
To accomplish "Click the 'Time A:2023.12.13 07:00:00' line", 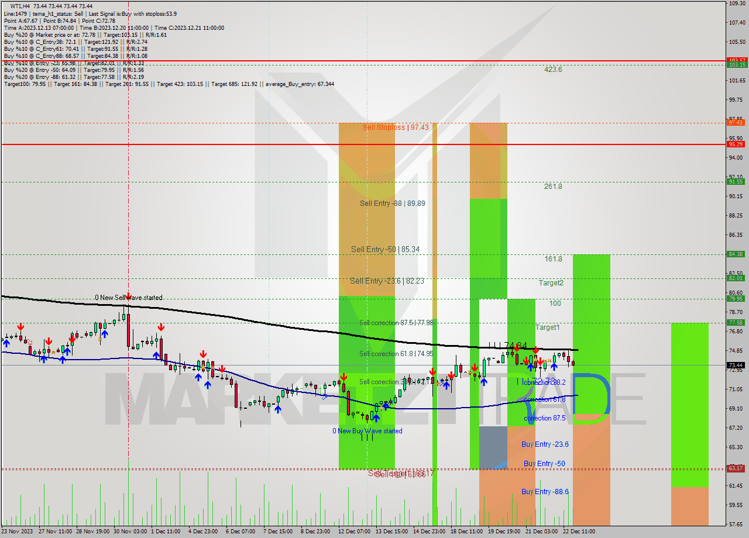I will 114,27.
